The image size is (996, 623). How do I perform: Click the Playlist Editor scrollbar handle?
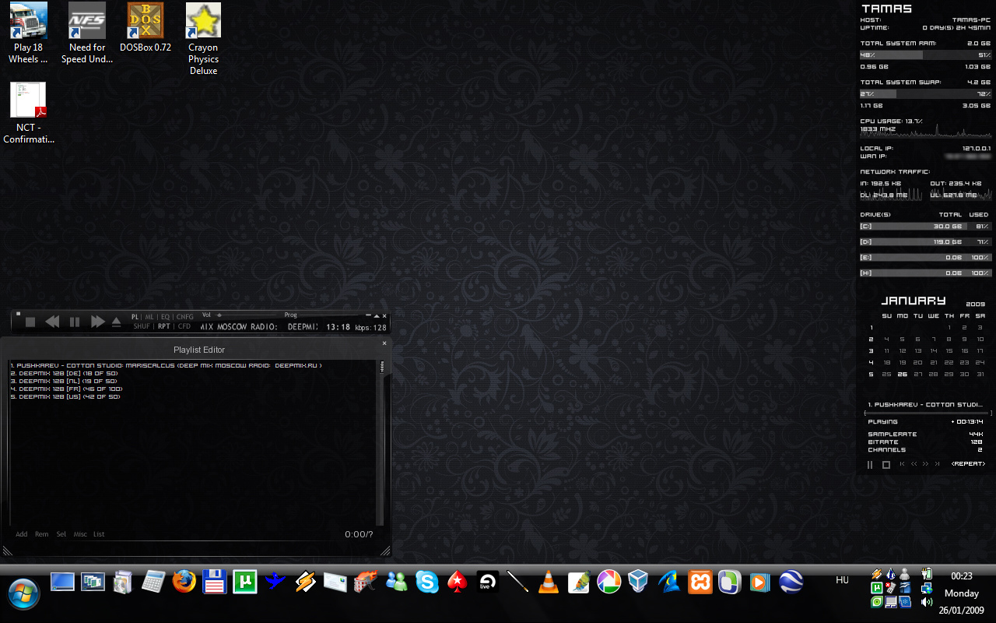[x=381, y=368]
